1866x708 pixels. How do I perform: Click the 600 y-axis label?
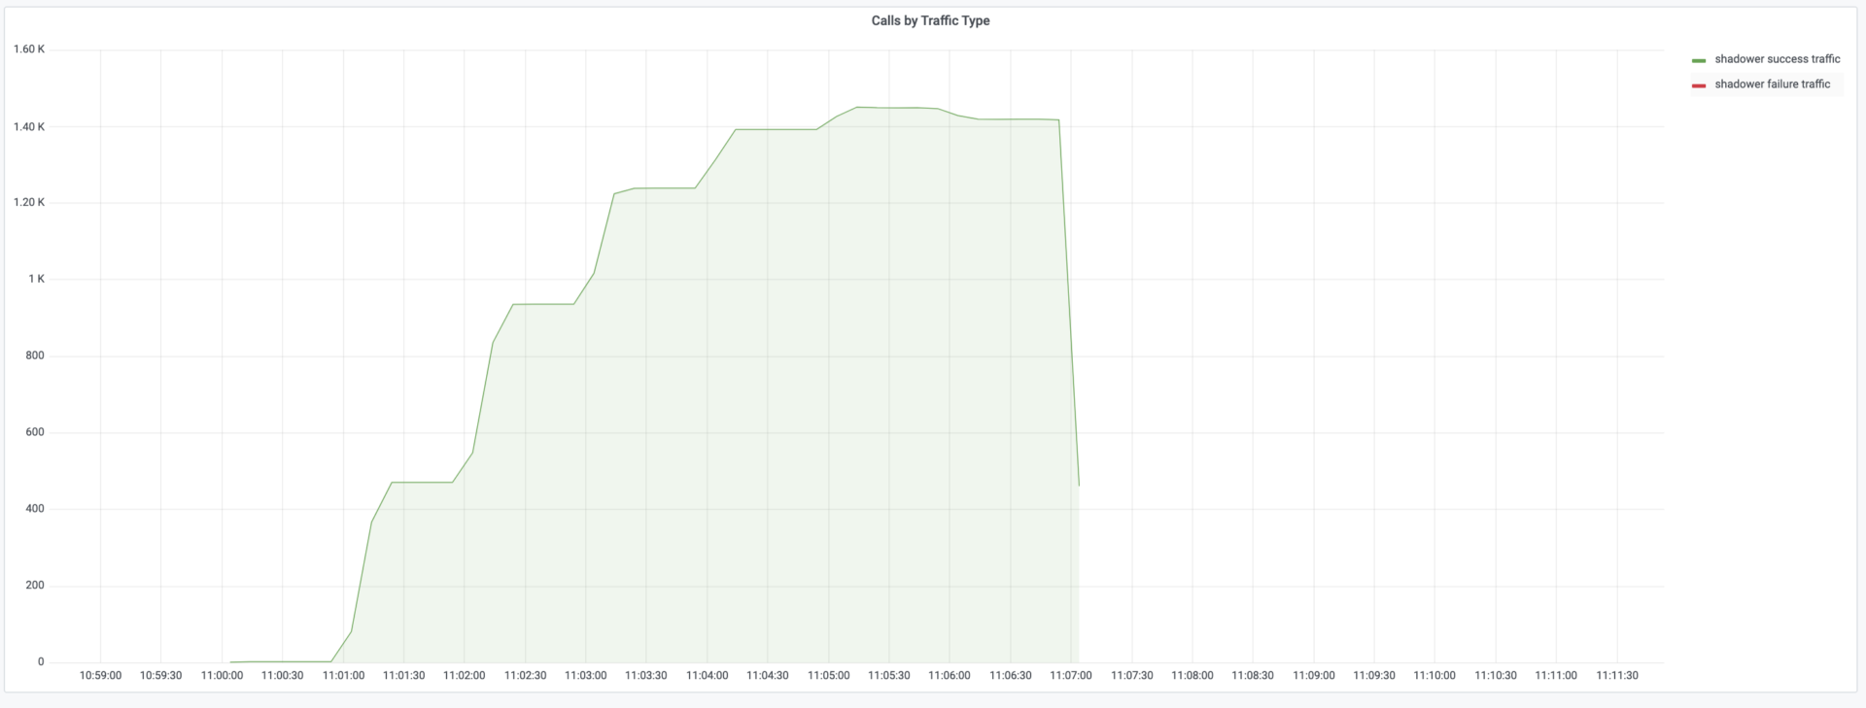[x=35, y=432]
